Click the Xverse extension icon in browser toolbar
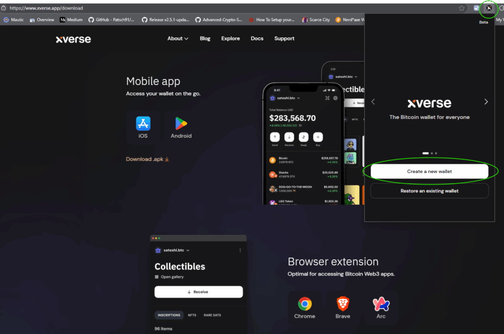 pyautogui.click(x=489, y=8)
